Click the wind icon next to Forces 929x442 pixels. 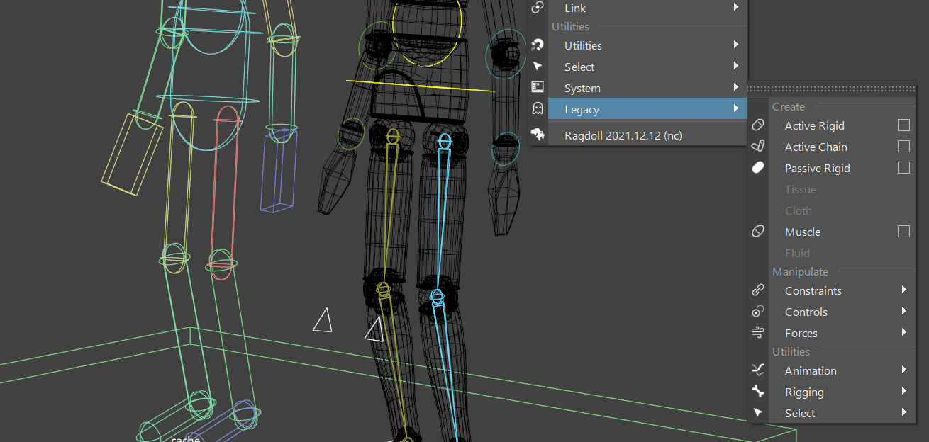point(758,333)
